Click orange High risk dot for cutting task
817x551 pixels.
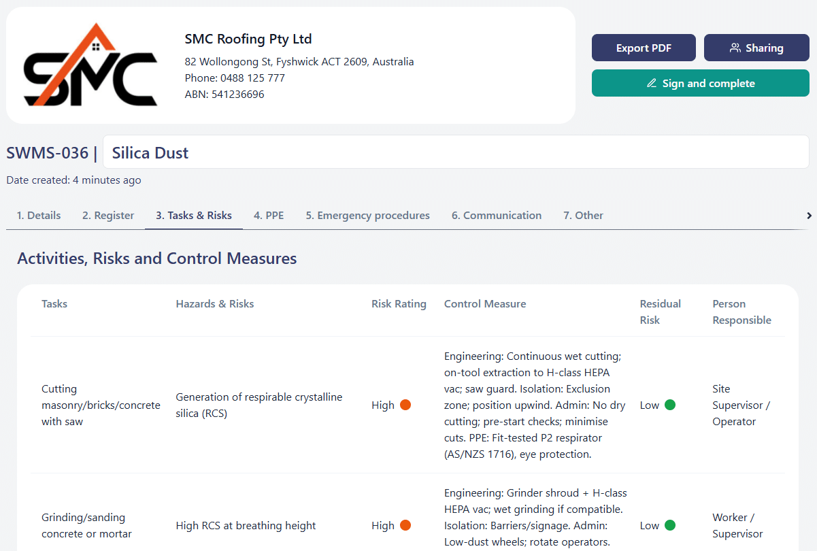(405, 405)
